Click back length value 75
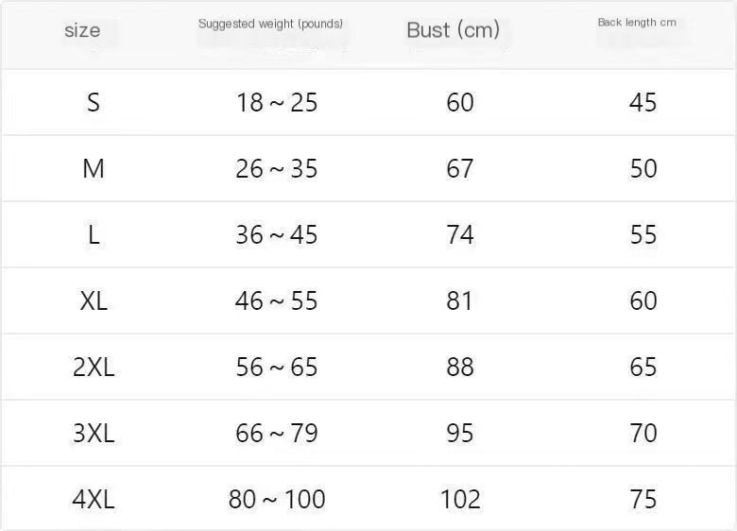Viewport: 737px width, 531px height. pyautogui.click(x=643, y=499)
